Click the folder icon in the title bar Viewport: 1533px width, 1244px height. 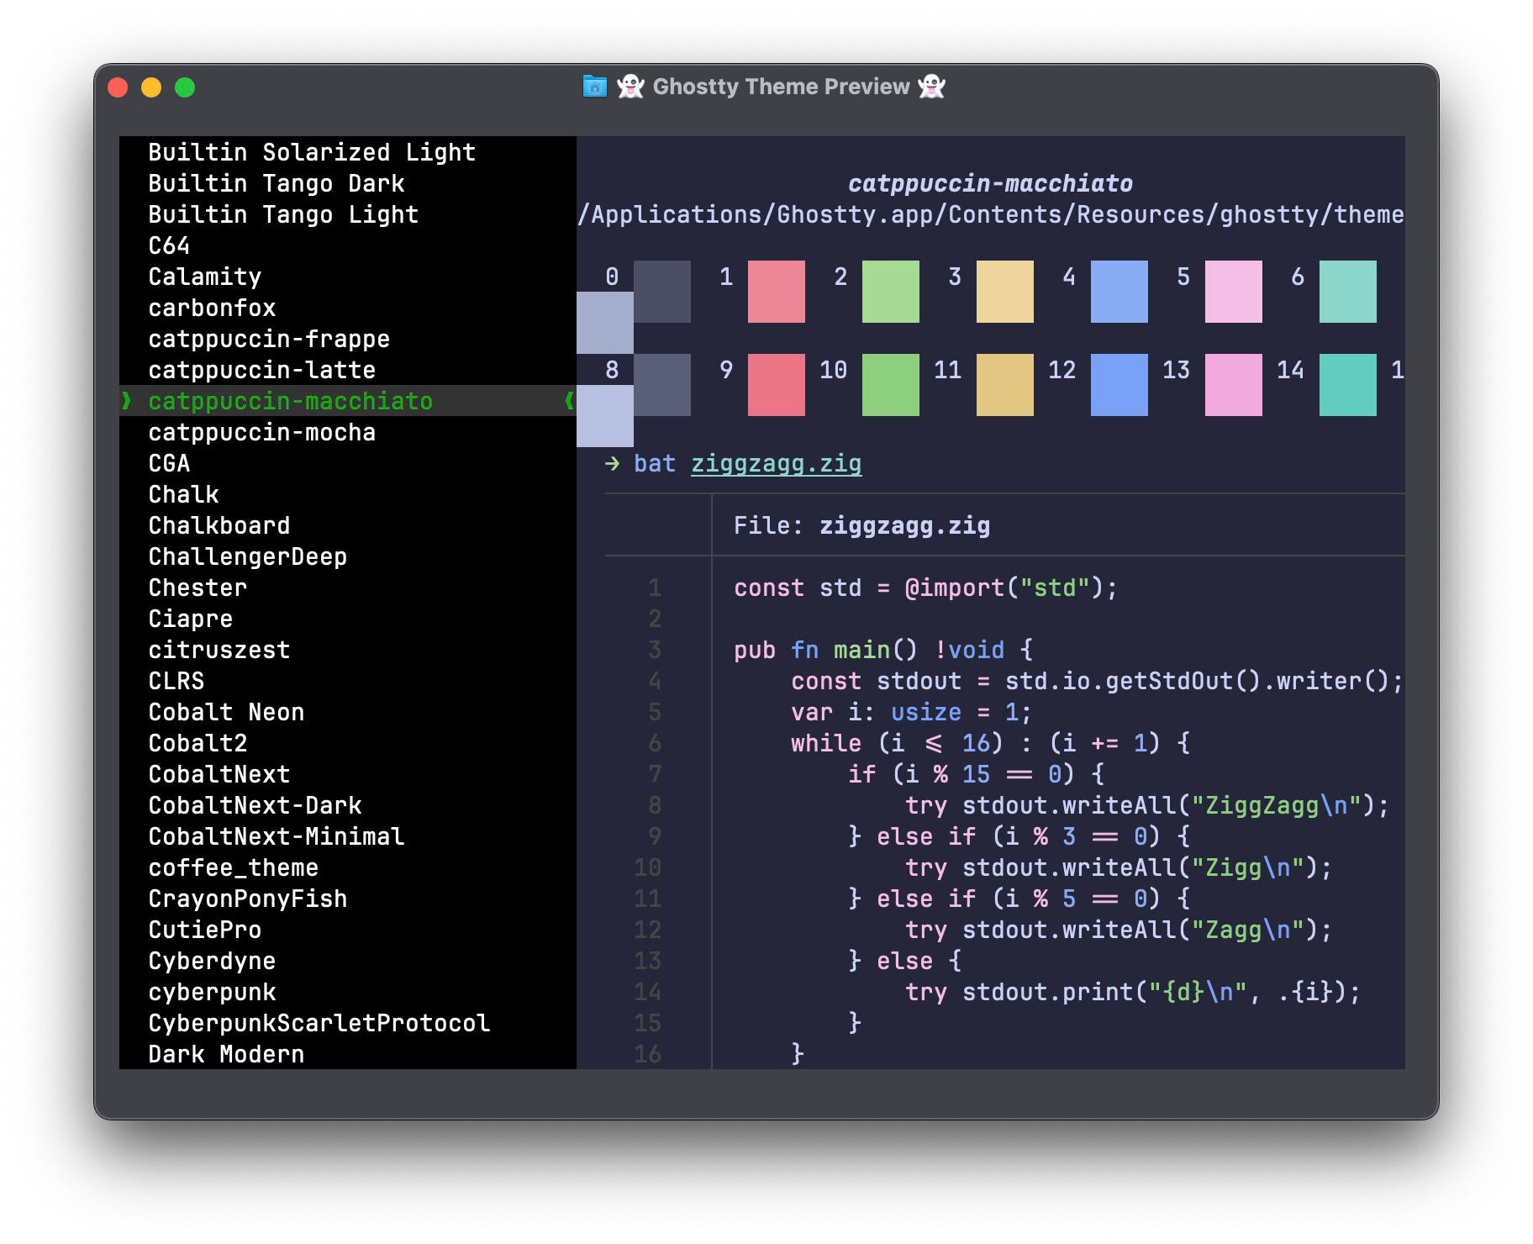594,86
